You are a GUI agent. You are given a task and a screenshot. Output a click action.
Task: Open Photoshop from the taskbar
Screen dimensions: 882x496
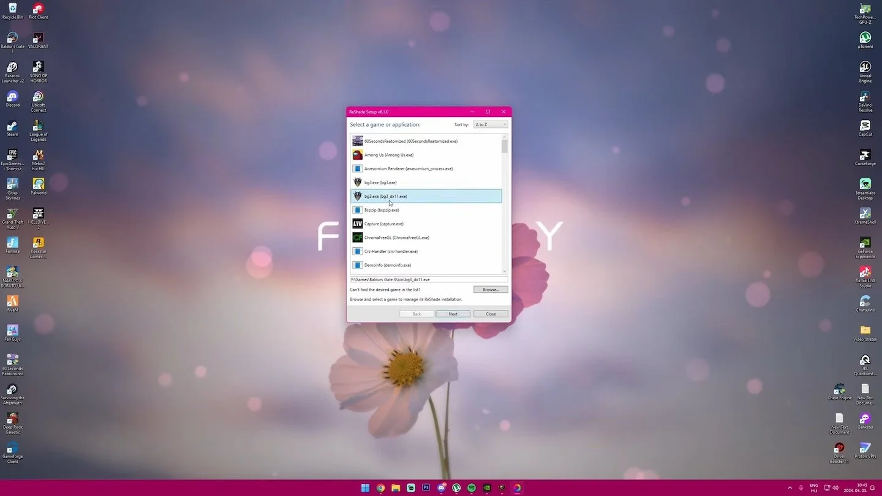tap(426, 488)
